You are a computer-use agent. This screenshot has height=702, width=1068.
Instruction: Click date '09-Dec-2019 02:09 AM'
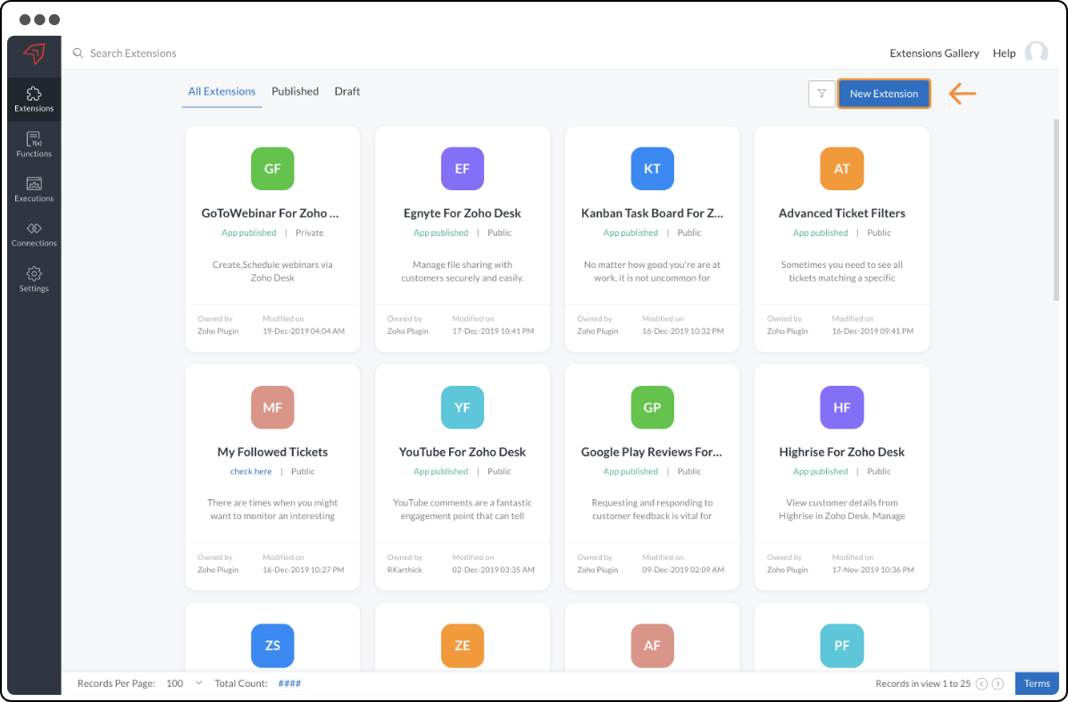click(683, 570)
